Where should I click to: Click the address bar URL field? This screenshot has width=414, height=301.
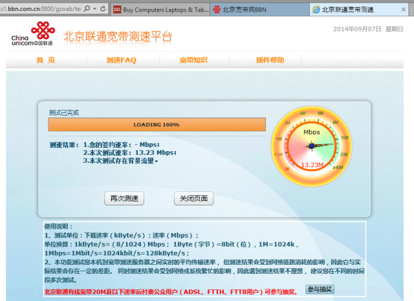(x=41, y=9)
